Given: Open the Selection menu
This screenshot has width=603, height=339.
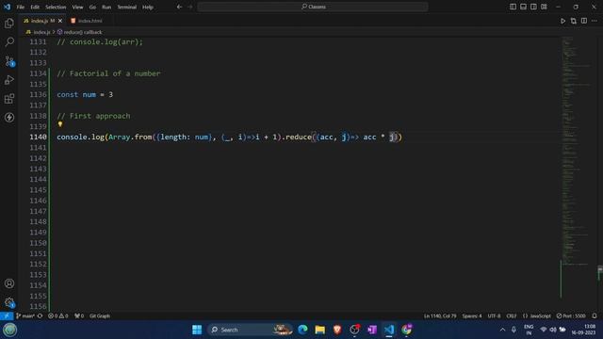Looking at the screenshot, I should (x=56, y=7).
